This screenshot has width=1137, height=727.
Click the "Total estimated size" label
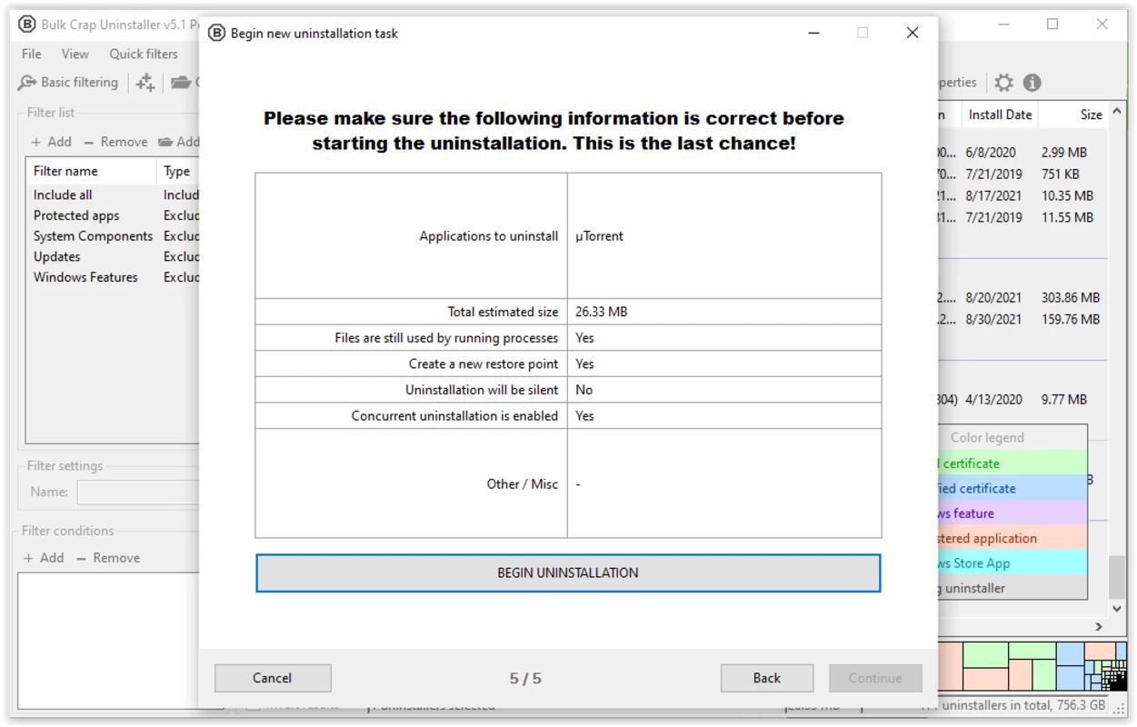tap(504, 312)
